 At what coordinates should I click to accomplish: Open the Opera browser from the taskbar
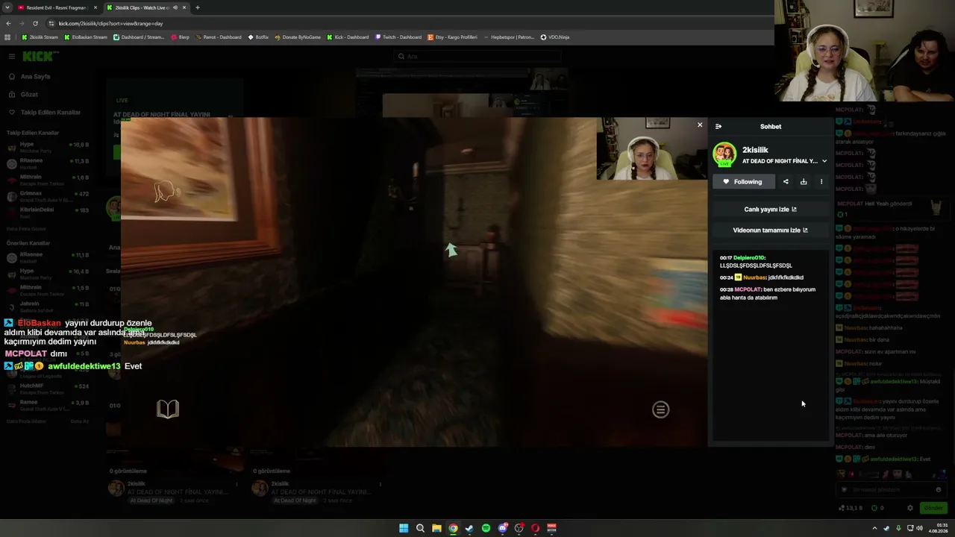click(x=535, y=528)
